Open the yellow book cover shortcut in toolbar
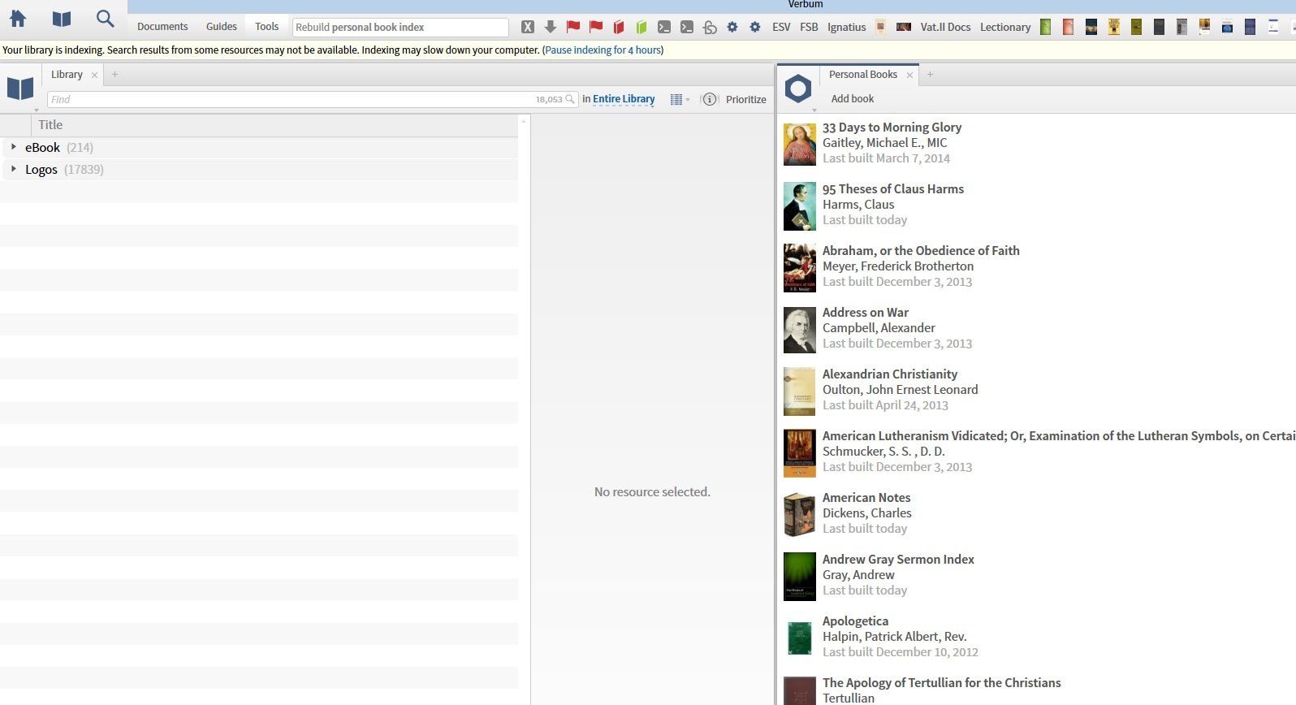1296x705 pixels. tap(1114, 27)
